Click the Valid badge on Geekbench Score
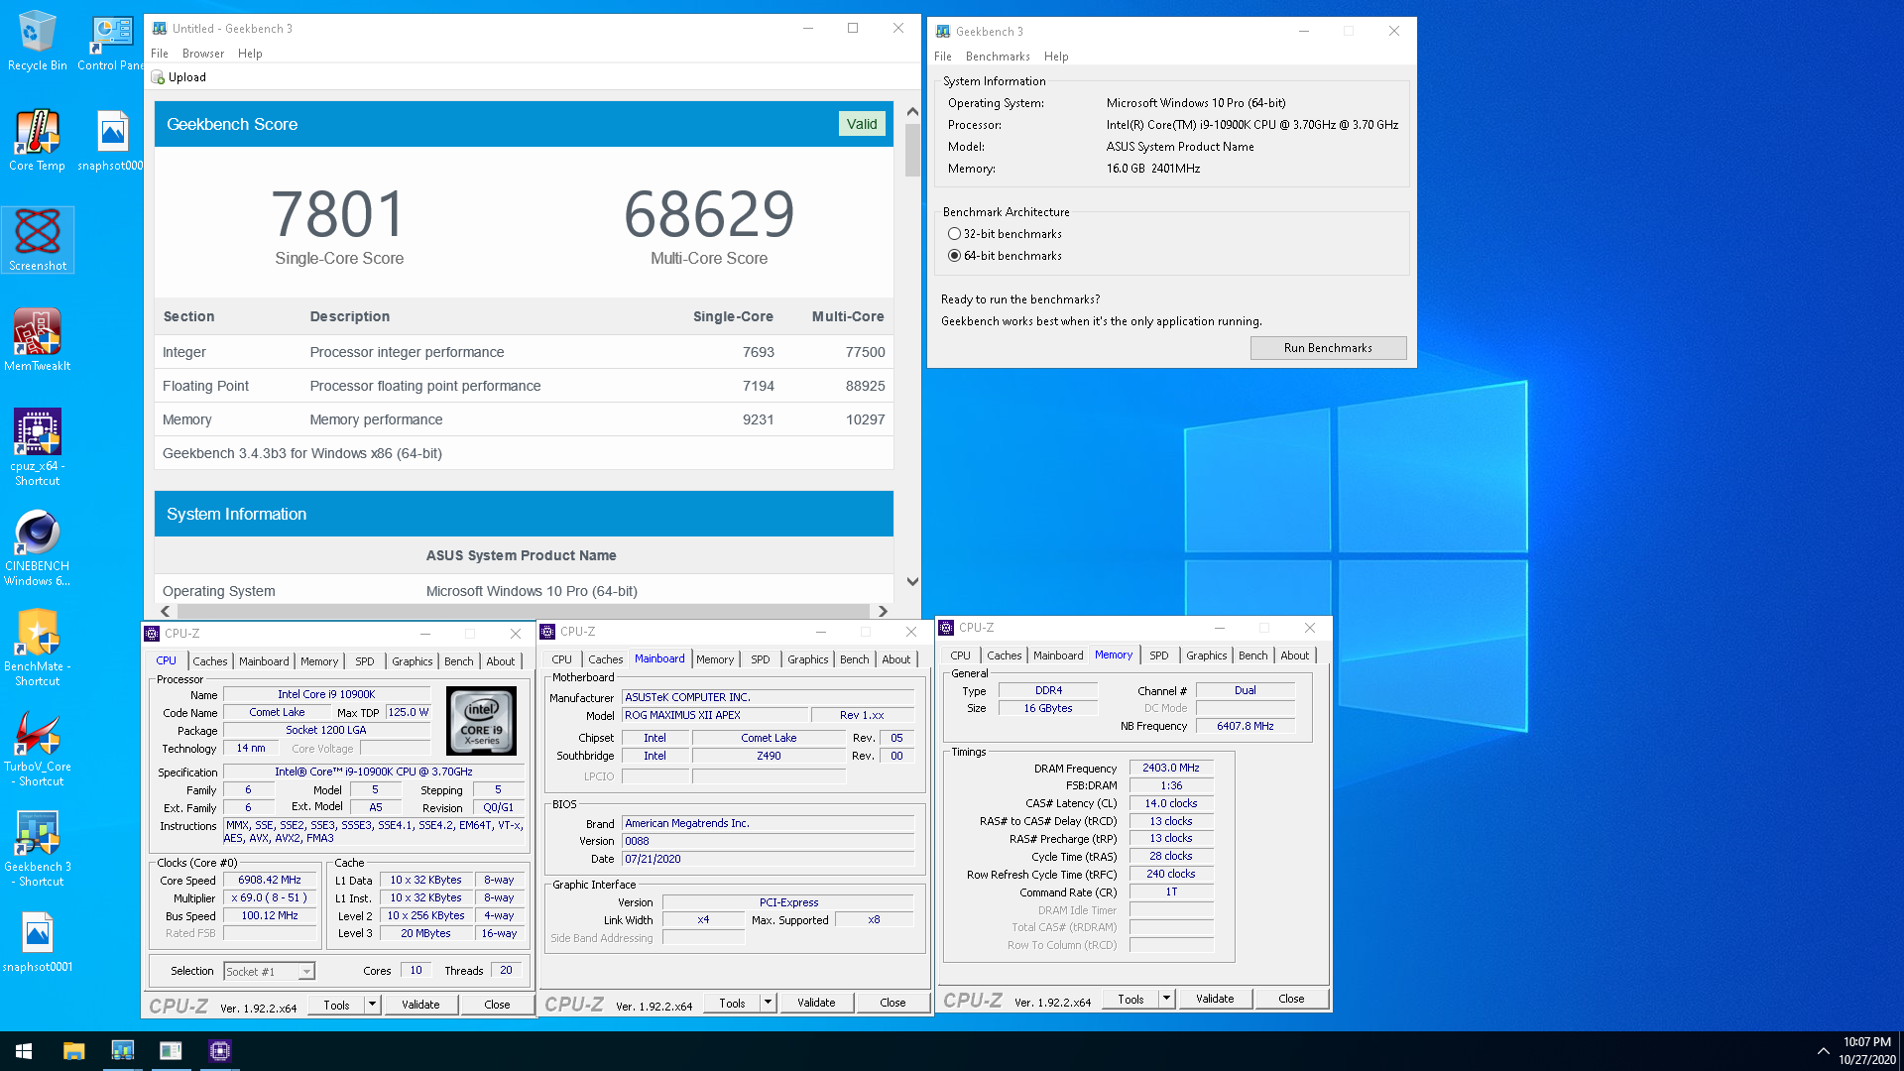The image size is (1904, 1071). pos(861,124)
